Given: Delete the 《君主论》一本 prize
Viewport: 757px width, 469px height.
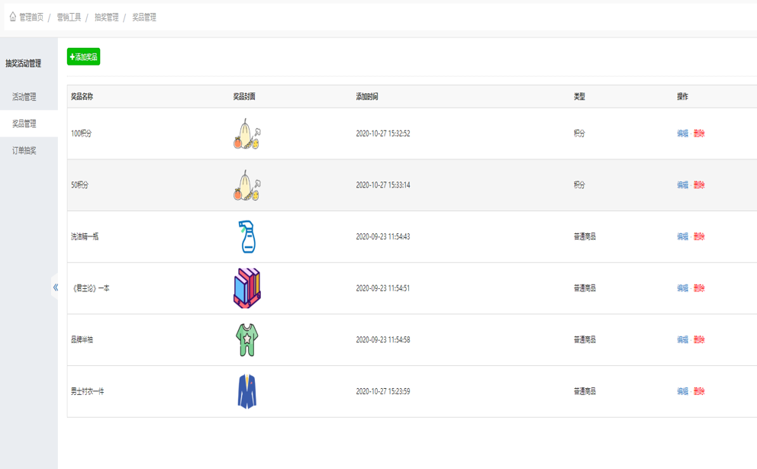Looking at the screenshot, I should point(699,288).
